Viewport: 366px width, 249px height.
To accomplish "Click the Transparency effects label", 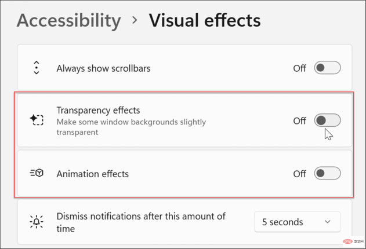I will pyautogui.click(x=98, y=110).
